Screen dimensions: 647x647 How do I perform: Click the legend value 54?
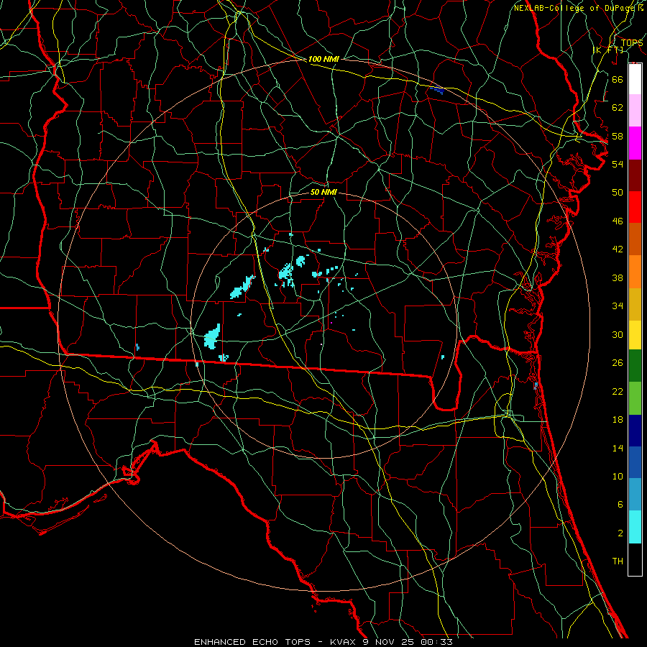coord(618,164)
